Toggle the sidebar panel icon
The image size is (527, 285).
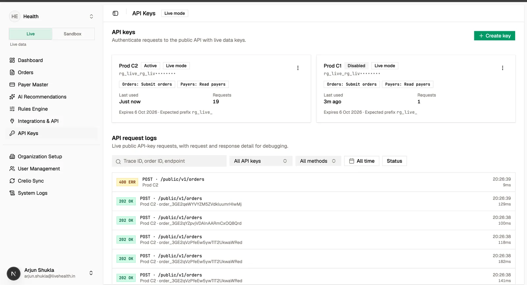point(115,13)
